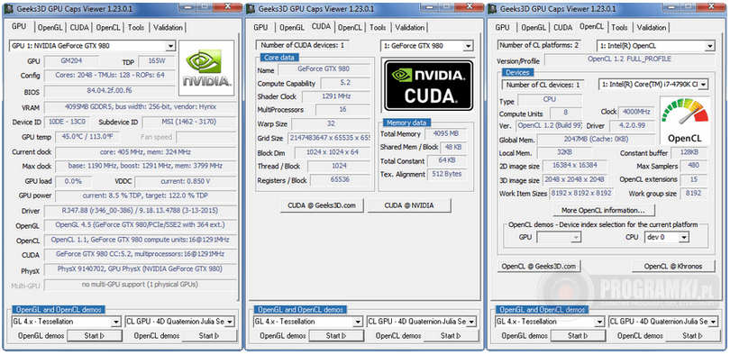Switch to the Validation tab in the right window
Screen dimensions: 730x355
tap(652, 27)
